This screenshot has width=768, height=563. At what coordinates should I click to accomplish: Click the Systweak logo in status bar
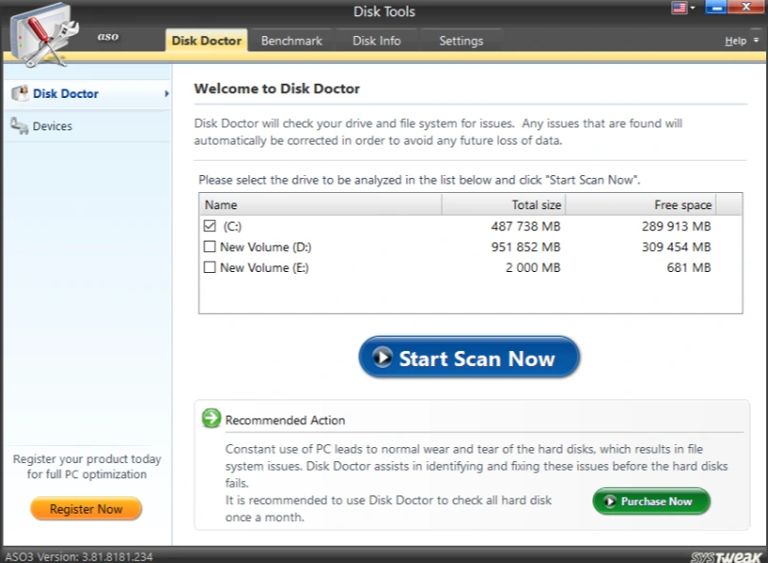(x=726, y=556)
